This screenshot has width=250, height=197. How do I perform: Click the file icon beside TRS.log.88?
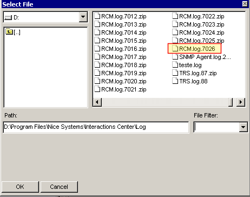pos(175,81)
